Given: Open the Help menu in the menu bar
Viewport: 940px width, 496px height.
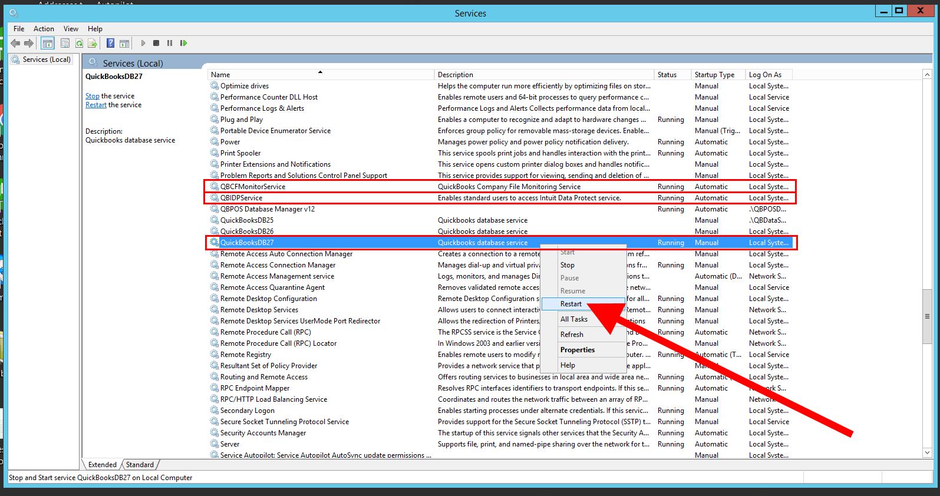Looking at the screenshot, I should pos(95,28).
